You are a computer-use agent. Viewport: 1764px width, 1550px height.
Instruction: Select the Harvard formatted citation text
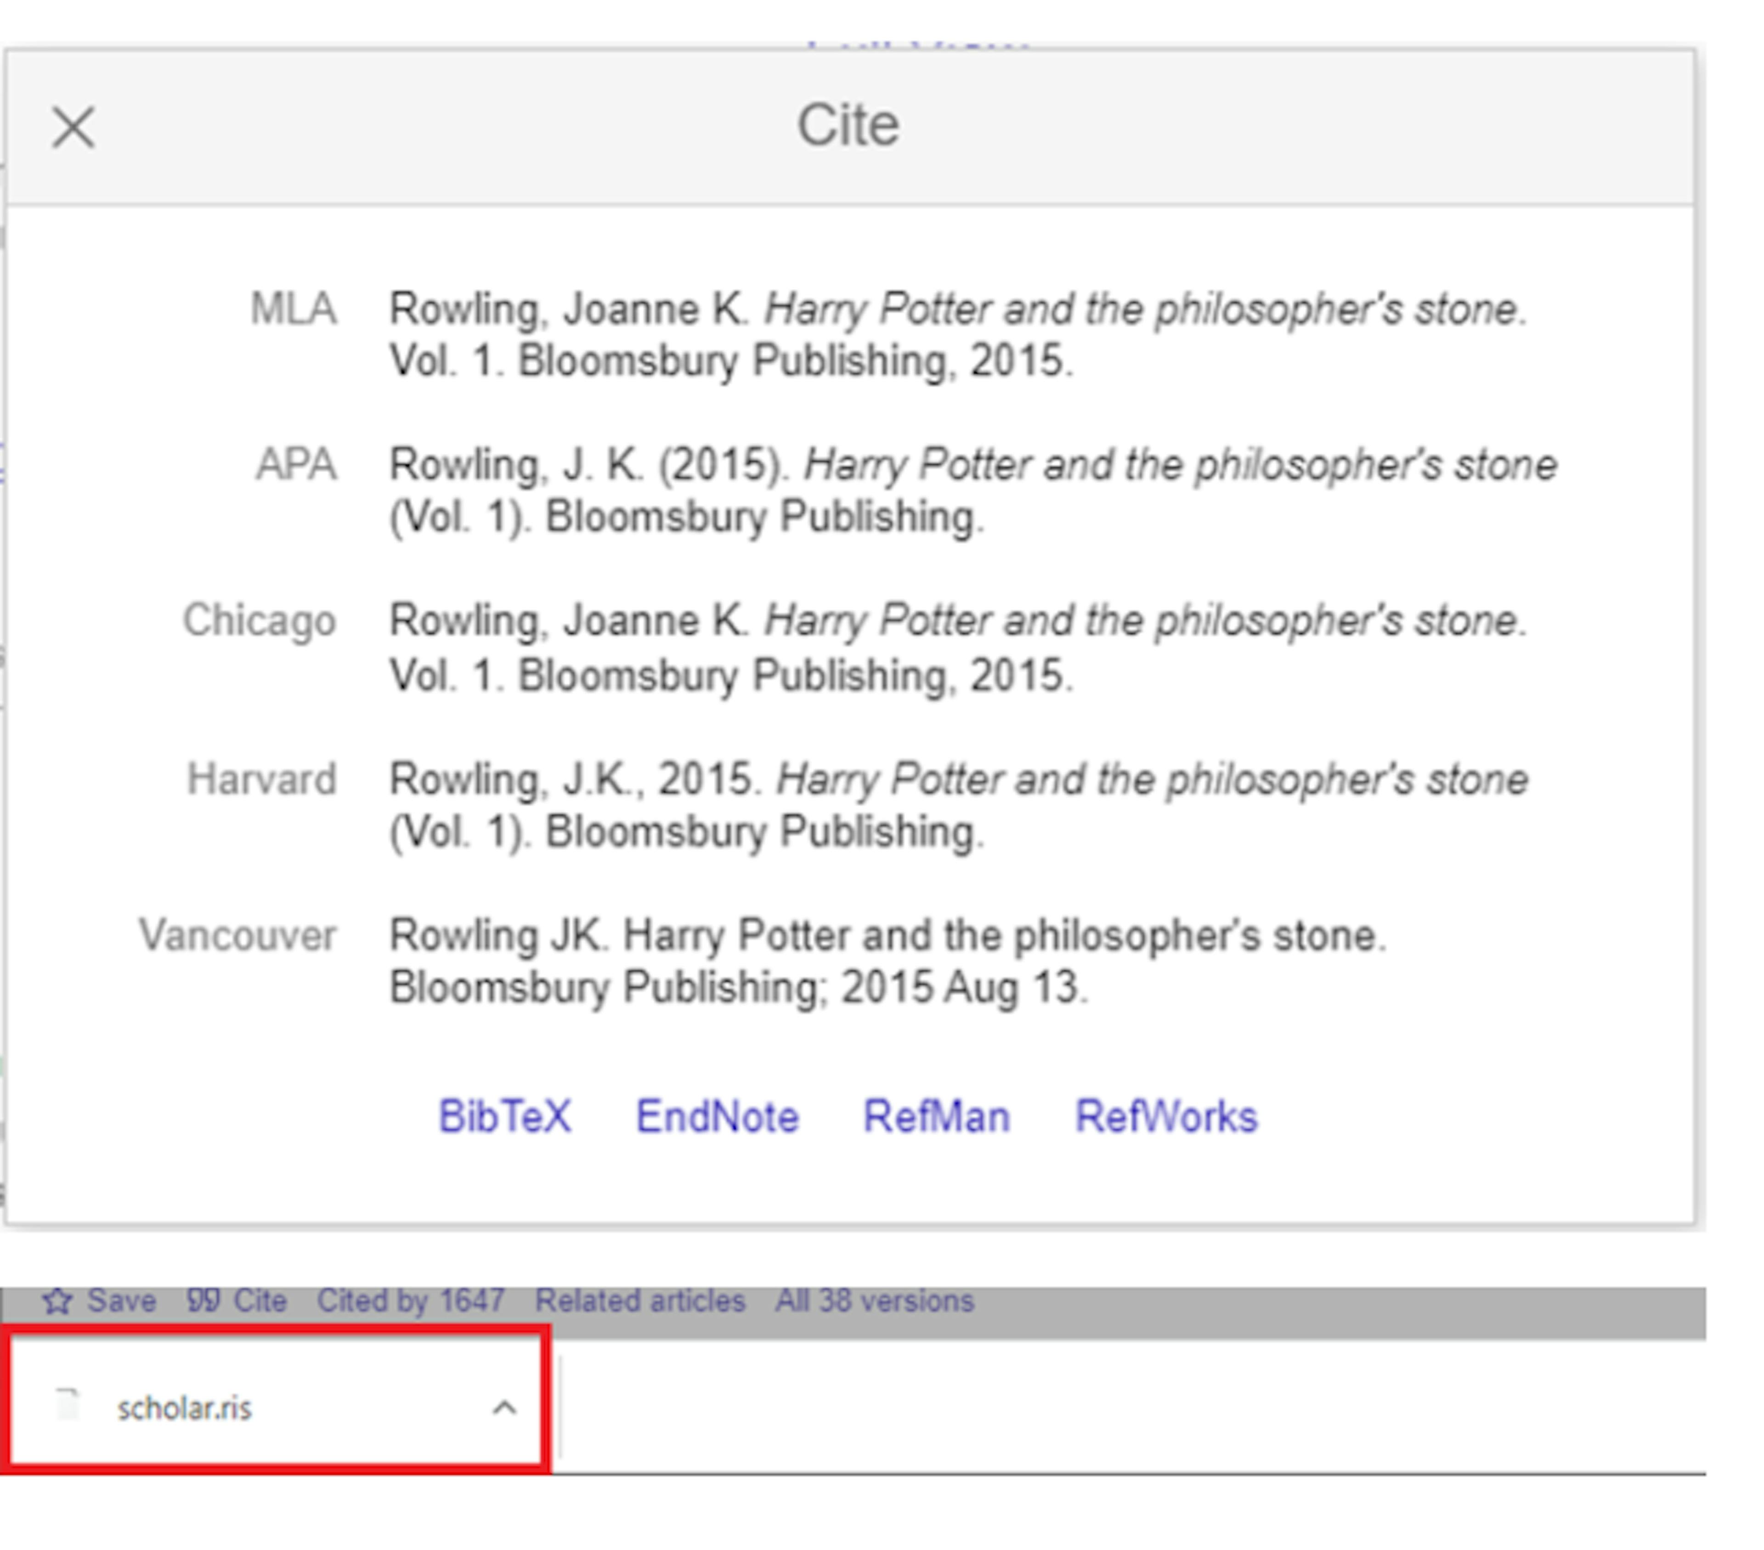pos(958,805)
